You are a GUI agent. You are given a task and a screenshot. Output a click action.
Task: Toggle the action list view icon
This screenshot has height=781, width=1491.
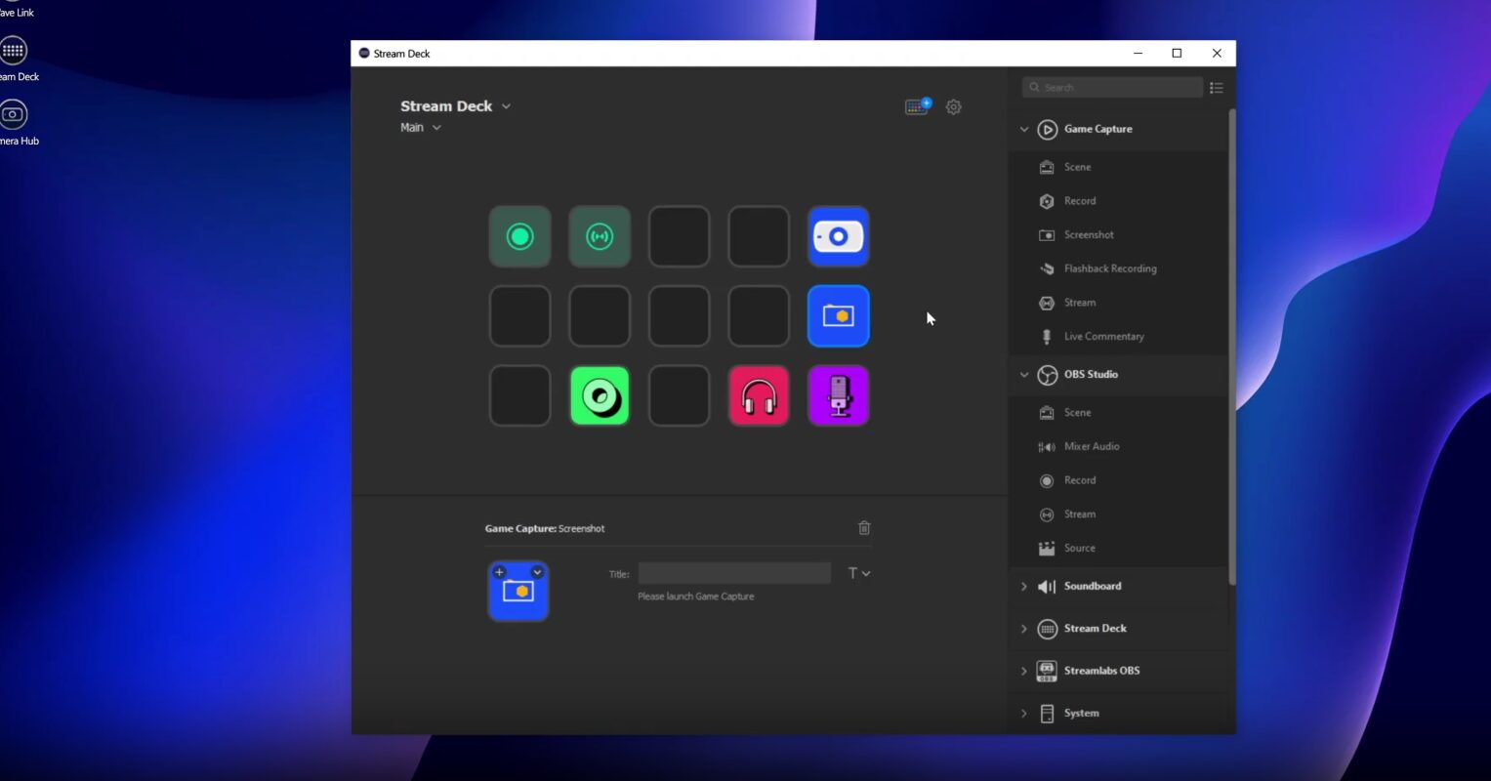pos(1217,88)
